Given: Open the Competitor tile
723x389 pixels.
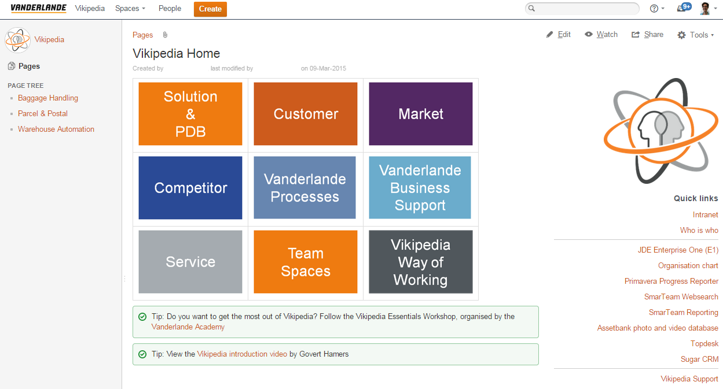Looking at the screenshot, I should pyautogui.click(x=190, y=188).
